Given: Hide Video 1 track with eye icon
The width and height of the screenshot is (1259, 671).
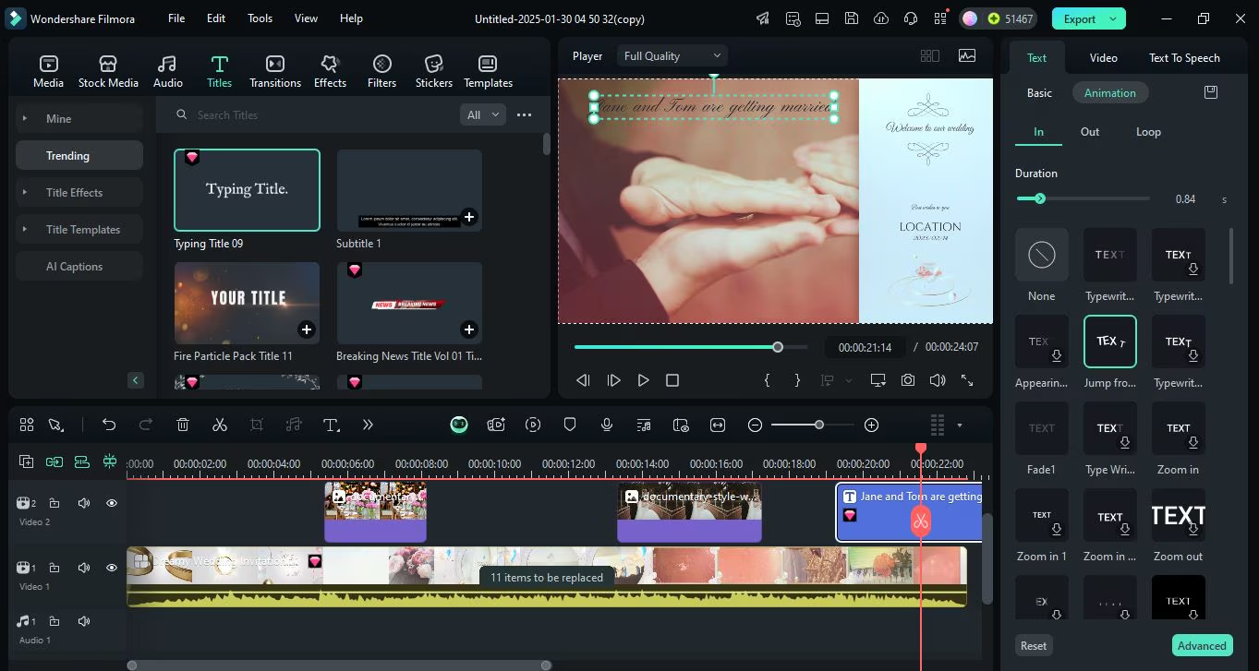Looking at the screenshot, I should [x=112, y=568].
